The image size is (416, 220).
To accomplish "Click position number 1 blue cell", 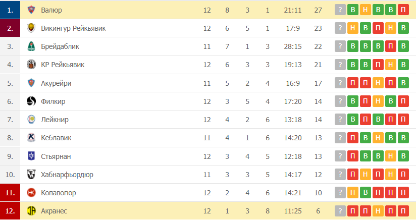I will click(10, 10).
